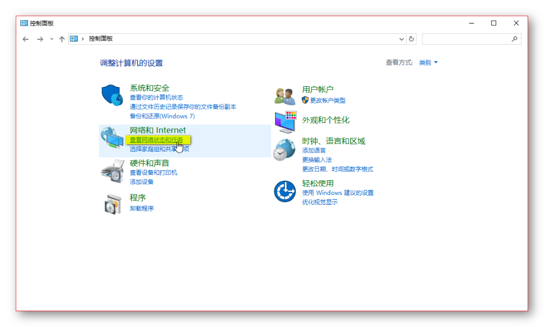Click the 轻松使用 accessibility icon

coord(284,191)
